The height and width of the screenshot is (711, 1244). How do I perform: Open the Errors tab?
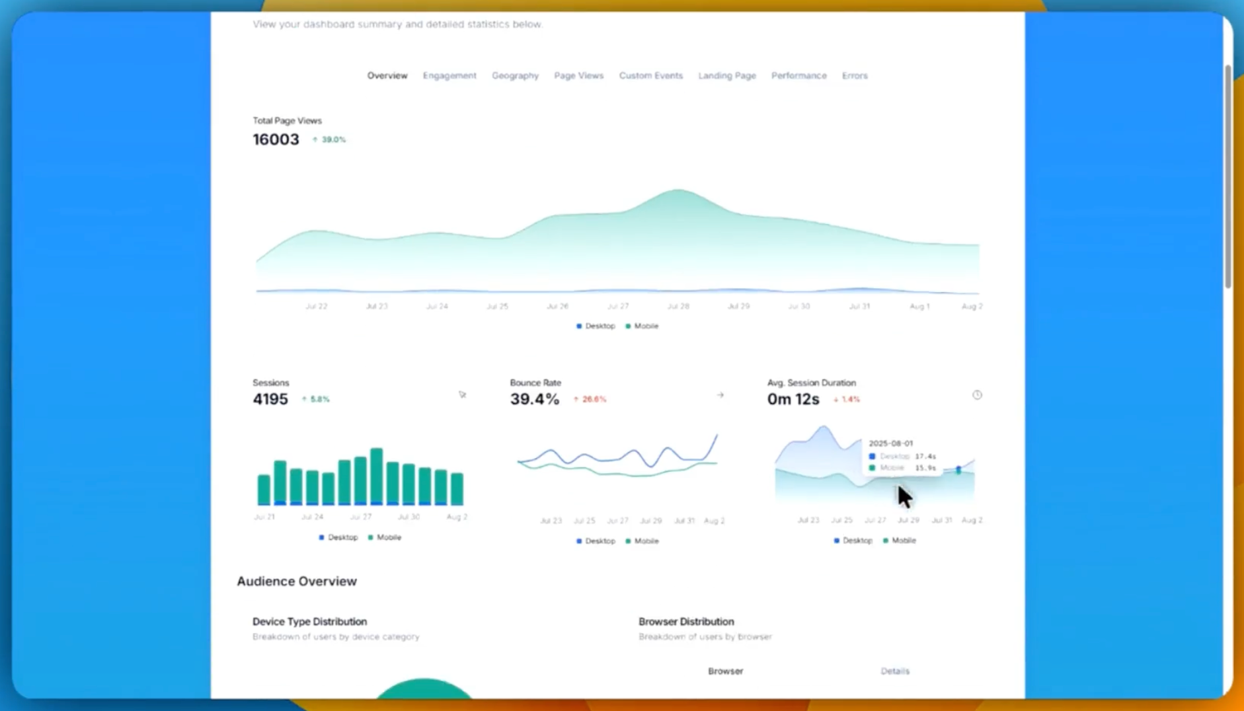tap(855, 75)
